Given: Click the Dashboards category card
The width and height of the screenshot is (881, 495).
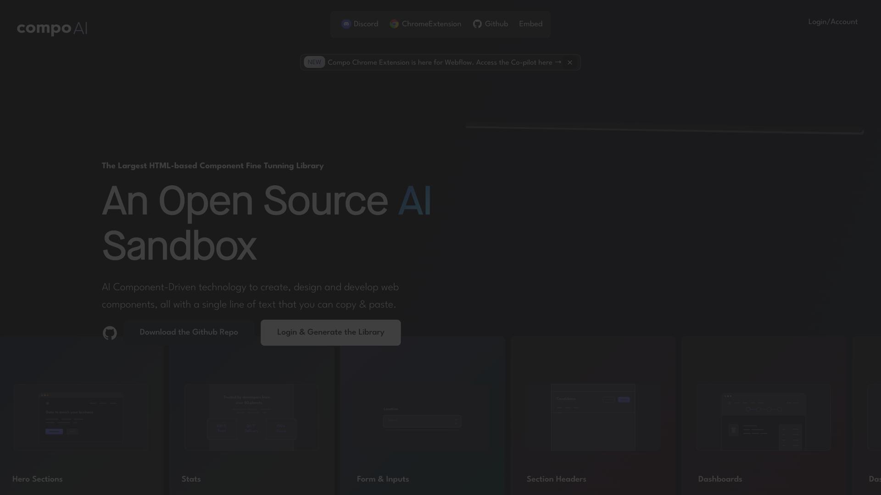Looking at the screenshot, I should pyautogui.click(x=763, y=417).
